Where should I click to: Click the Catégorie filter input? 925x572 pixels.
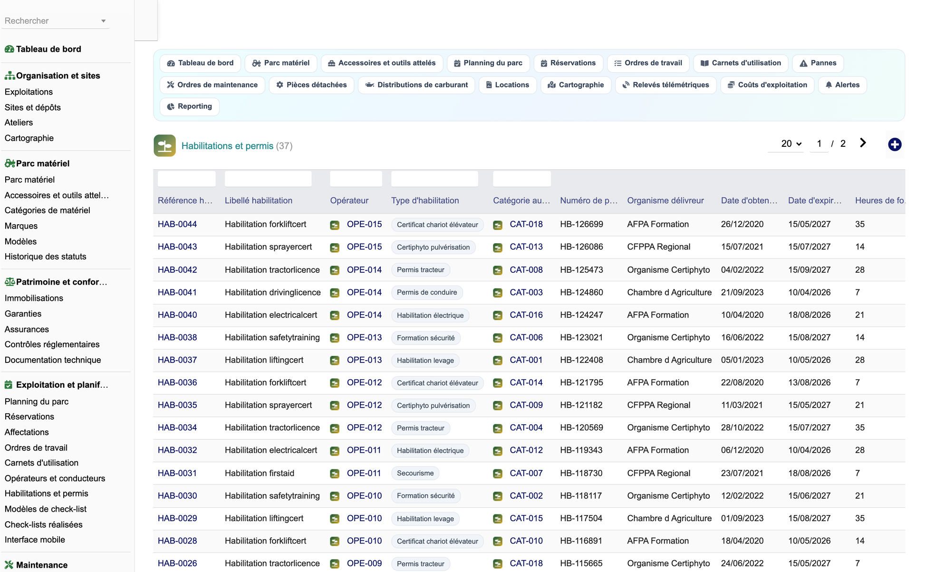tap(522, 179)
